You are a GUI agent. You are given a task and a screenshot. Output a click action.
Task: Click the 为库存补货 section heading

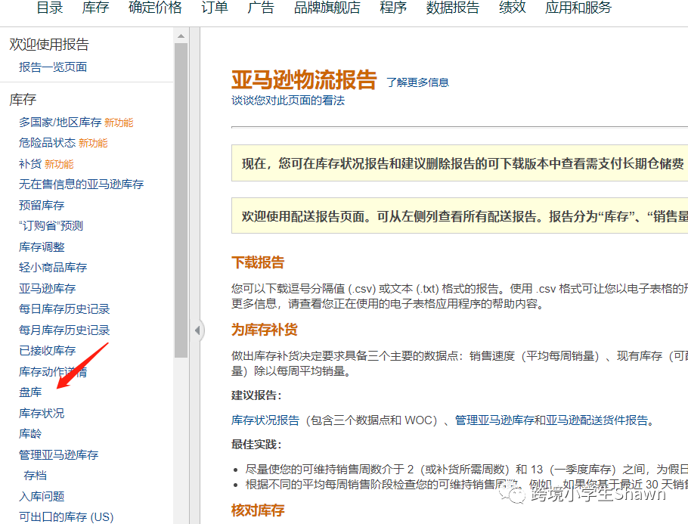264,330
